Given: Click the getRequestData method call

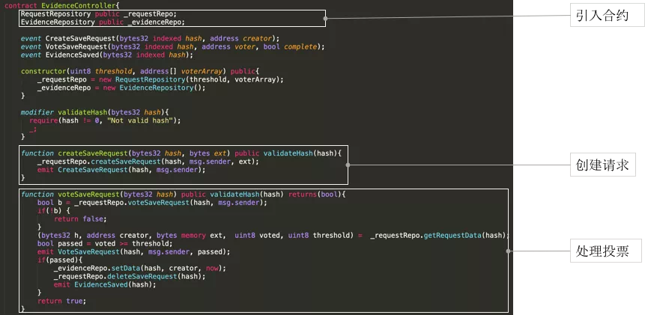Looking at the screenshot, I should tap(452, 236).
